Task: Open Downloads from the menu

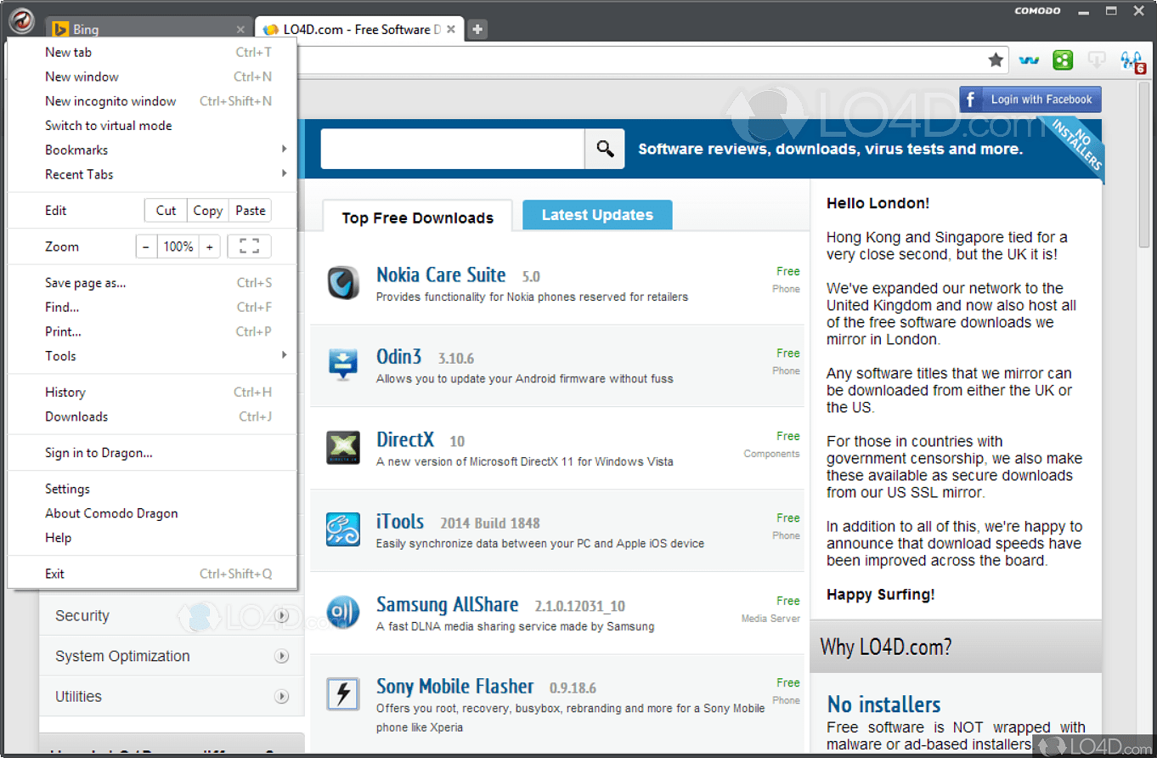Action: coord(152,416)
